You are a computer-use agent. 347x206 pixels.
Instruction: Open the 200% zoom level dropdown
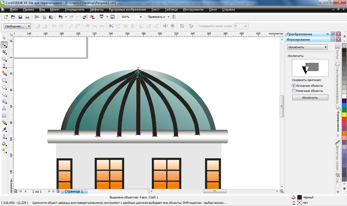click(141, 17)
